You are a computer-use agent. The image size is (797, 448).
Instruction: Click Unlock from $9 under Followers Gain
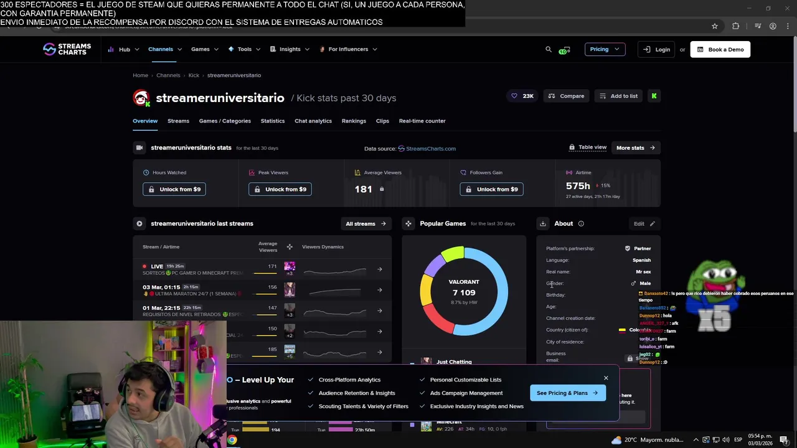click(x=491, y=189)
